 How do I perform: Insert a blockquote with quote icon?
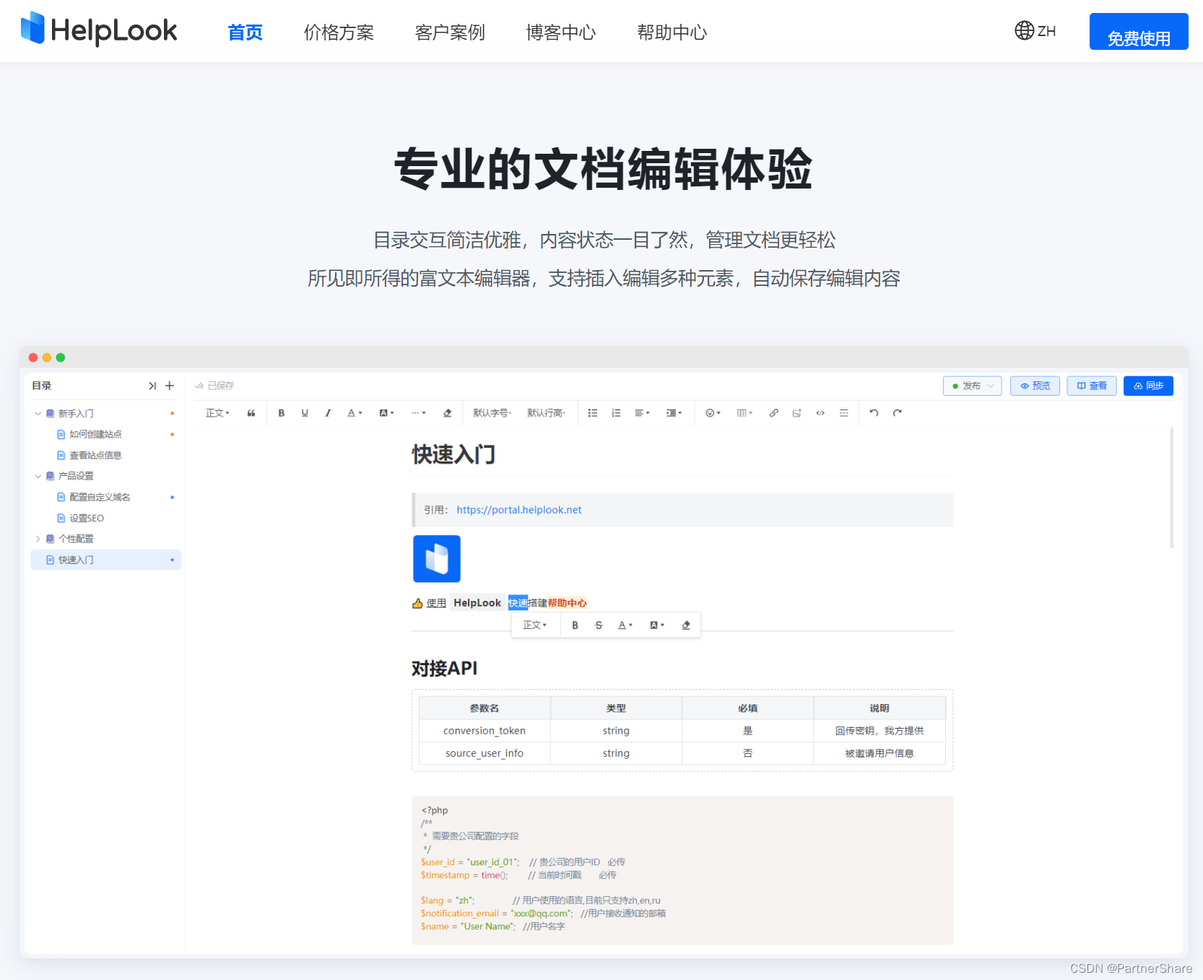click(251, 413)
